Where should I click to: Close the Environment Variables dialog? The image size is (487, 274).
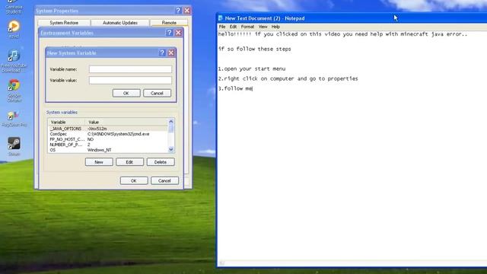[x=178, y=33]
